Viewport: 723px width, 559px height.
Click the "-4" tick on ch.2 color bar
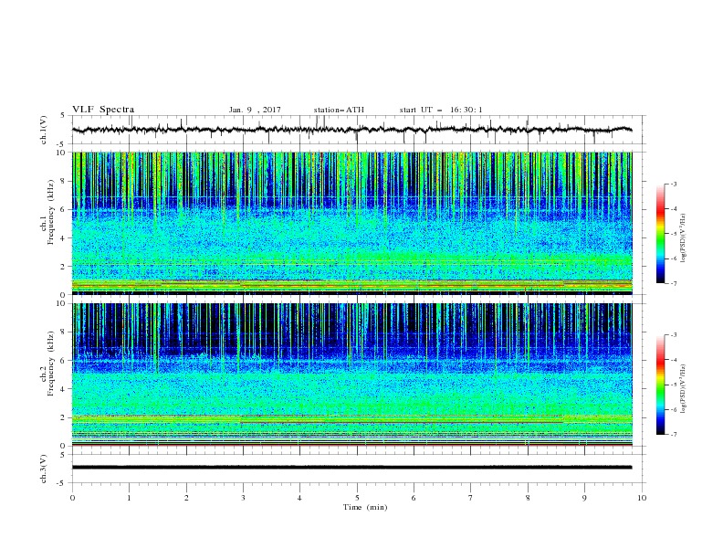tap(673, 360)
